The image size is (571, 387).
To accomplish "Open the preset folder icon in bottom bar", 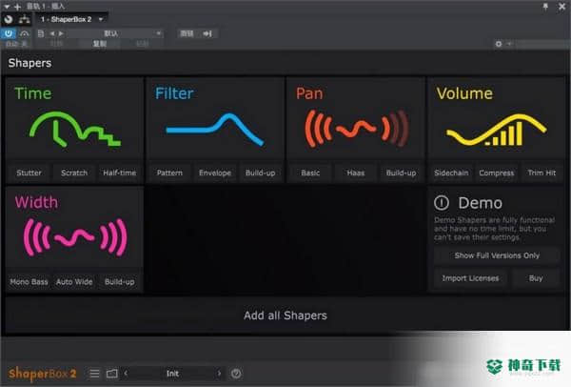I will click(111, 373).
